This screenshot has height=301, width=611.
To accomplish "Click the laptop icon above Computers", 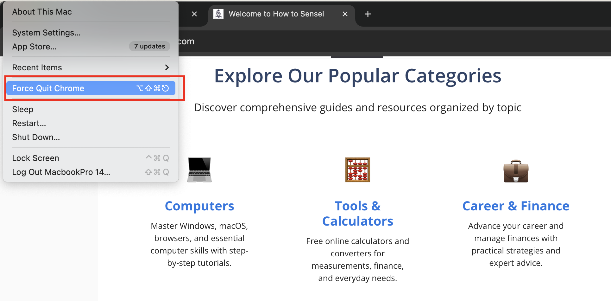I will 199,170.
